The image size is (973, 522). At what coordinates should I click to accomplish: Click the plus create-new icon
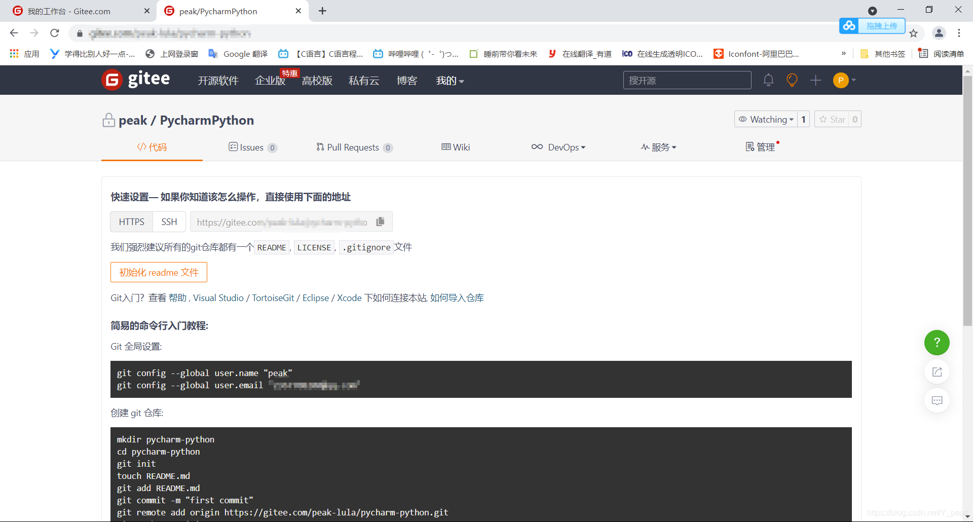click(x=815, y=80)
